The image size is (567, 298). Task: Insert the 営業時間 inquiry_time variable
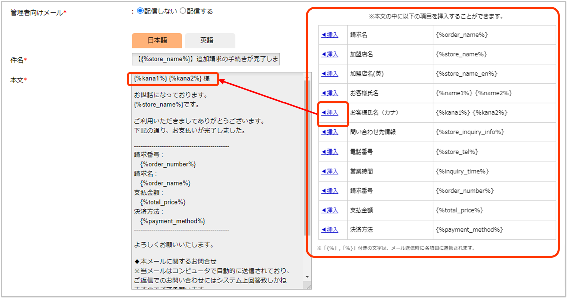tap(330, 171)
